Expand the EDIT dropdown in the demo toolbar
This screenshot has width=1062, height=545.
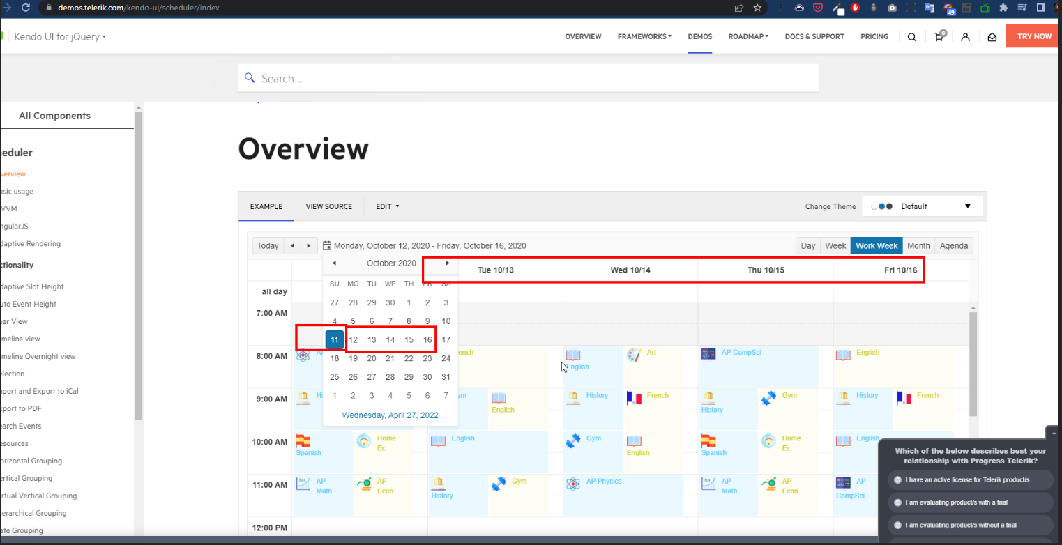point(387,206)
